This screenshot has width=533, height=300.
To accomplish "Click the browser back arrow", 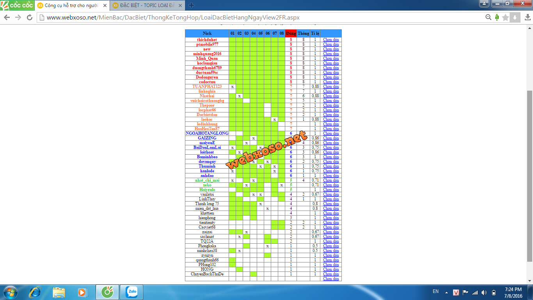I will 7,18.
